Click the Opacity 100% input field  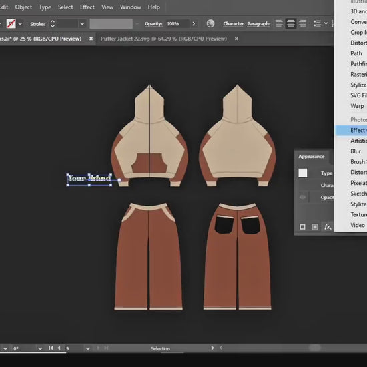[177, 23]
